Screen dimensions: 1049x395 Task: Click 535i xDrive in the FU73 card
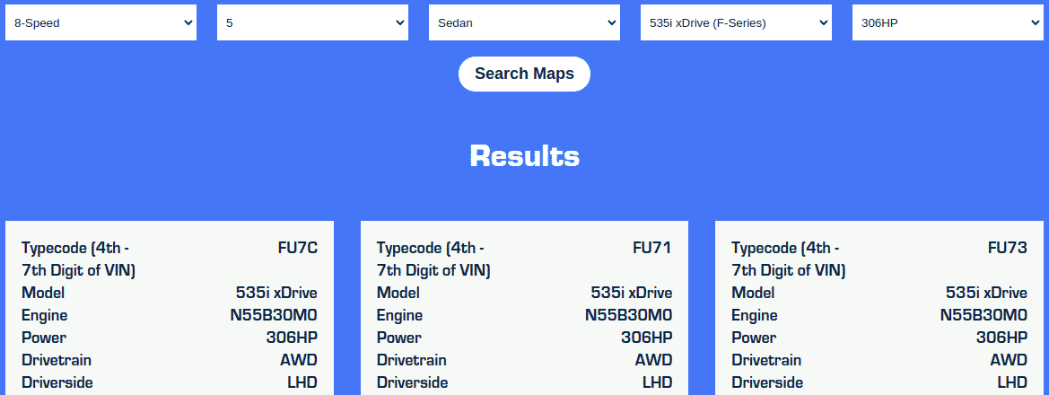[x=987, y=293]
